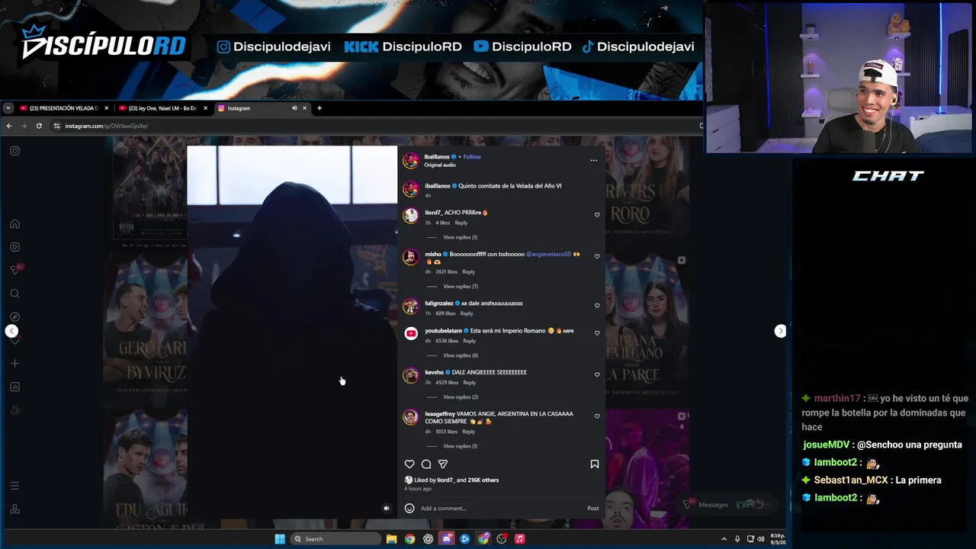The height and width of the screenshot is (549, 976).
Task: Expand View replies (1) under leaageffroy
Action: point(460,446)
